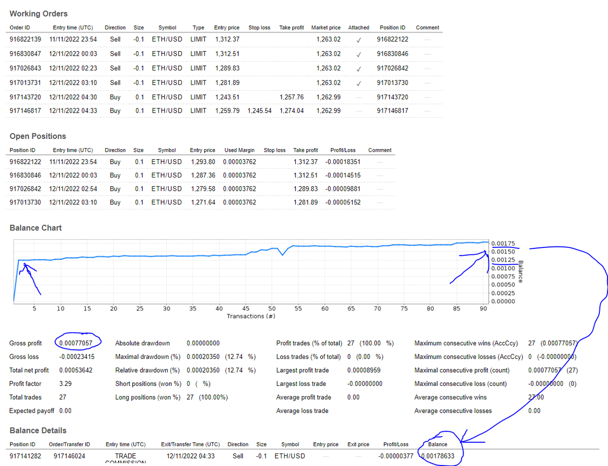The image size is (608, 466).
Task: Click the 1,271.64 entry price in Open Positions
Action: tap(203, 202)
